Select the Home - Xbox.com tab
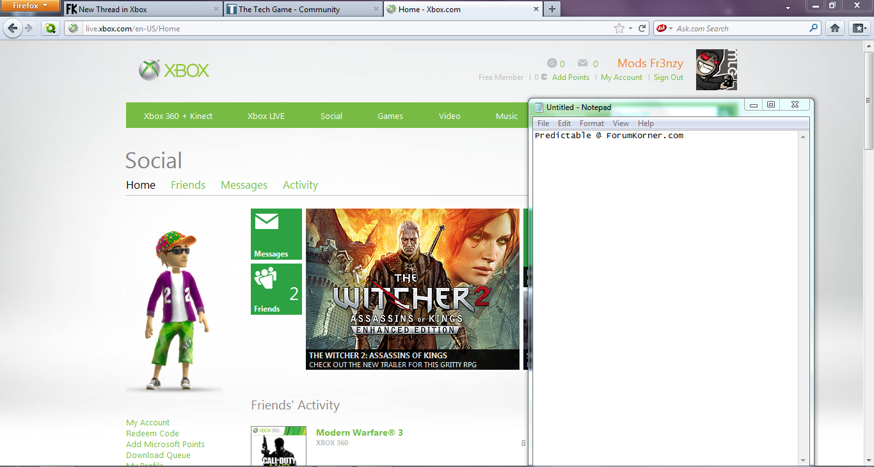874x467 pixels. 463,9
